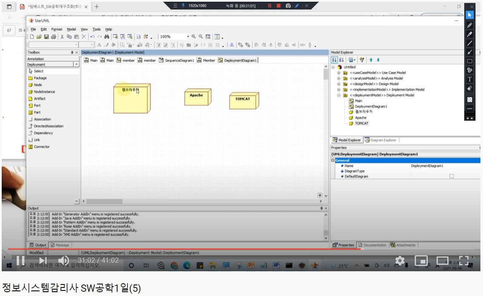Open the video player settings gear
The width and height of the screenshot is (483, 296).
pyautogui.click(x=400, y=261)
